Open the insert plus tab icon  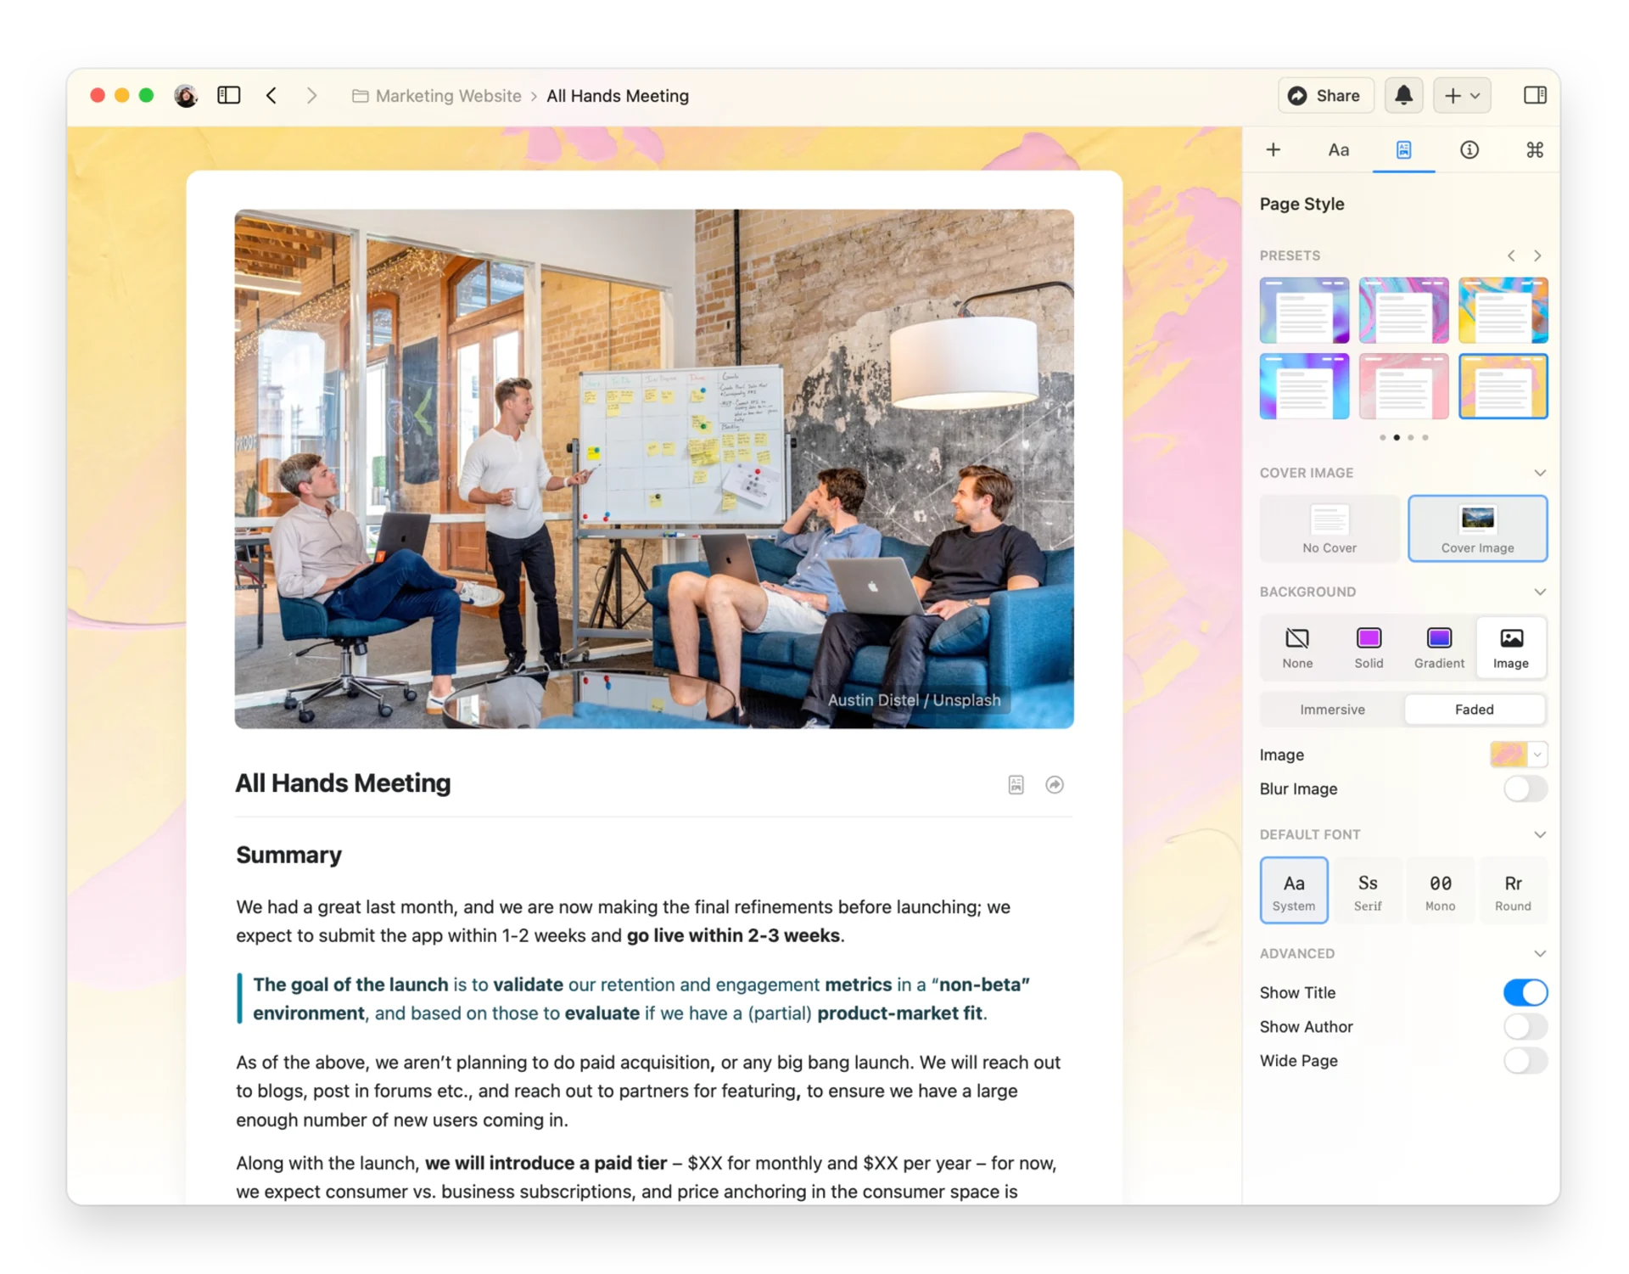pos(1273,150)
